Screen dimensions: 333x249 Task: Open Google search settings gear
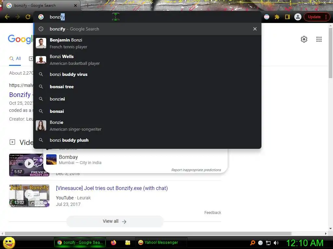[x=304, y=39]
